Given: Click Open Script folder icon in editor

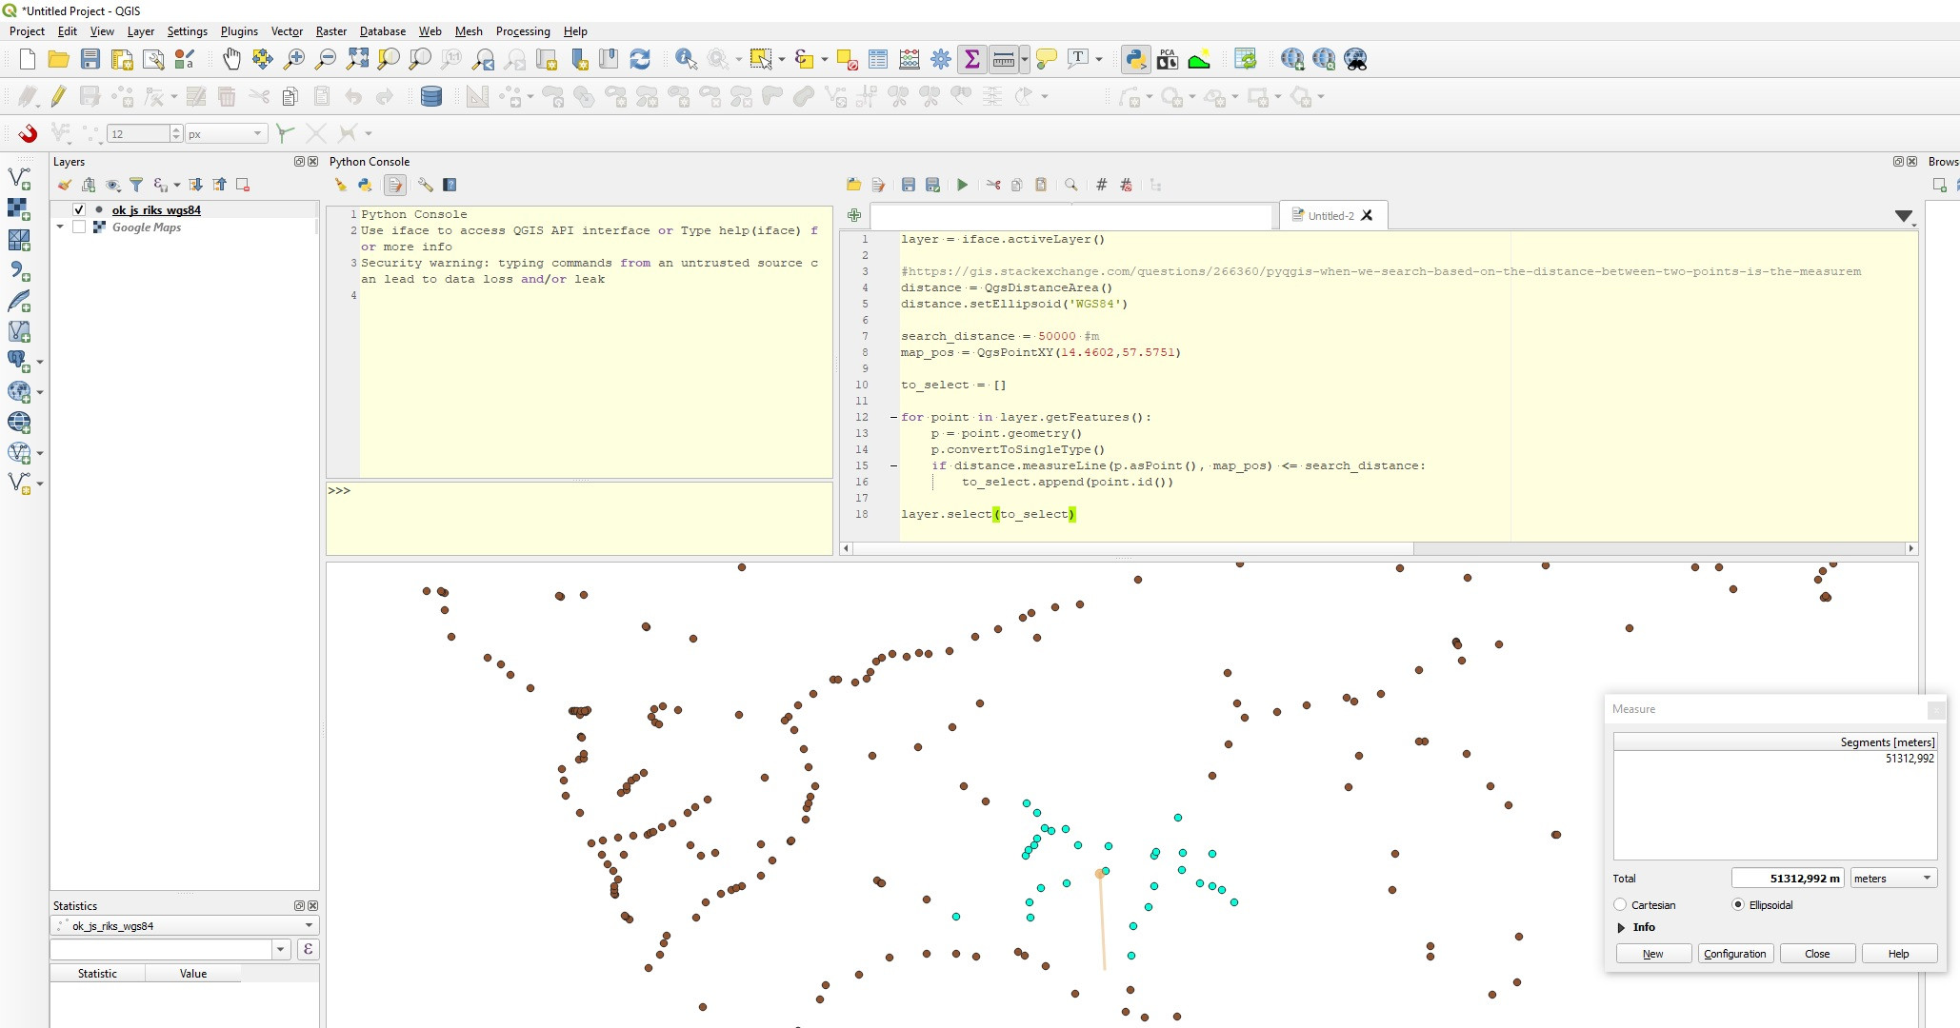Looking at the screenshot, I should (x=854, y=185).
